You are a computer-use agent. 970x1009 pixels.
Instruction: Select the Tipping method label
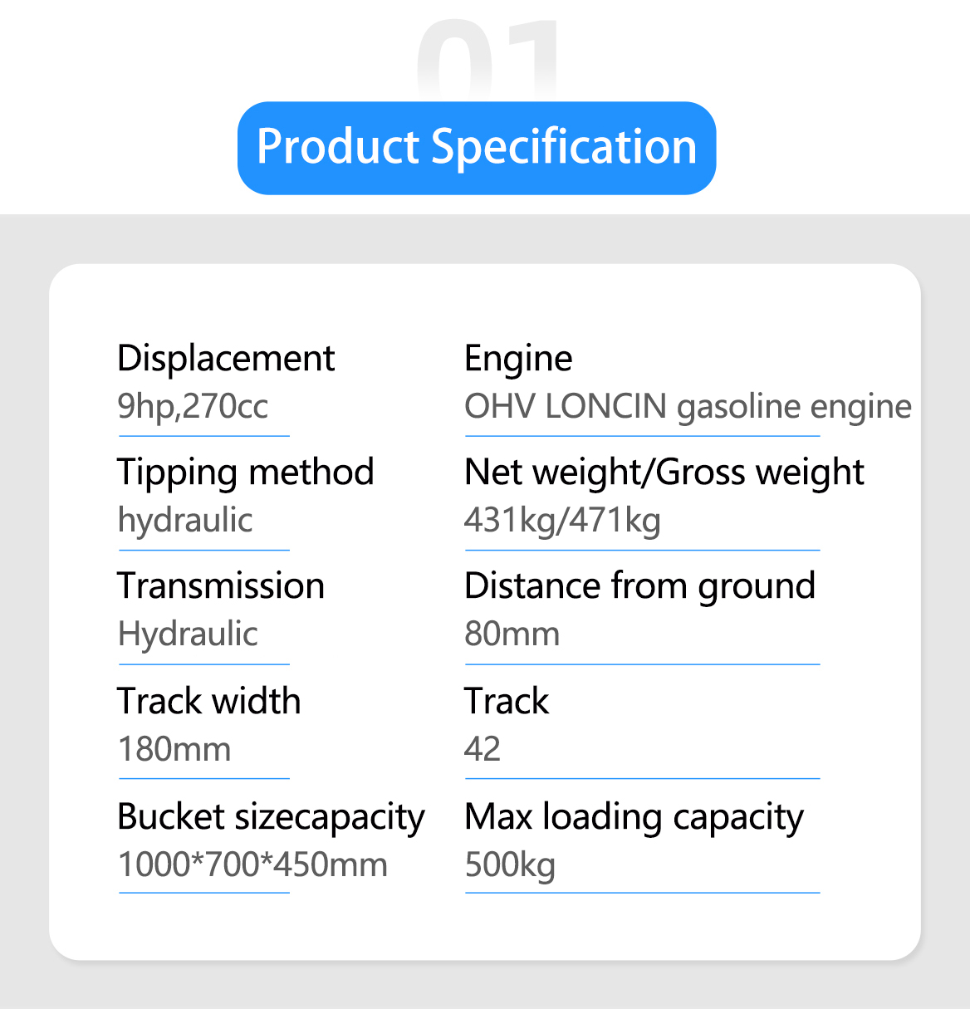pos(246,473)
